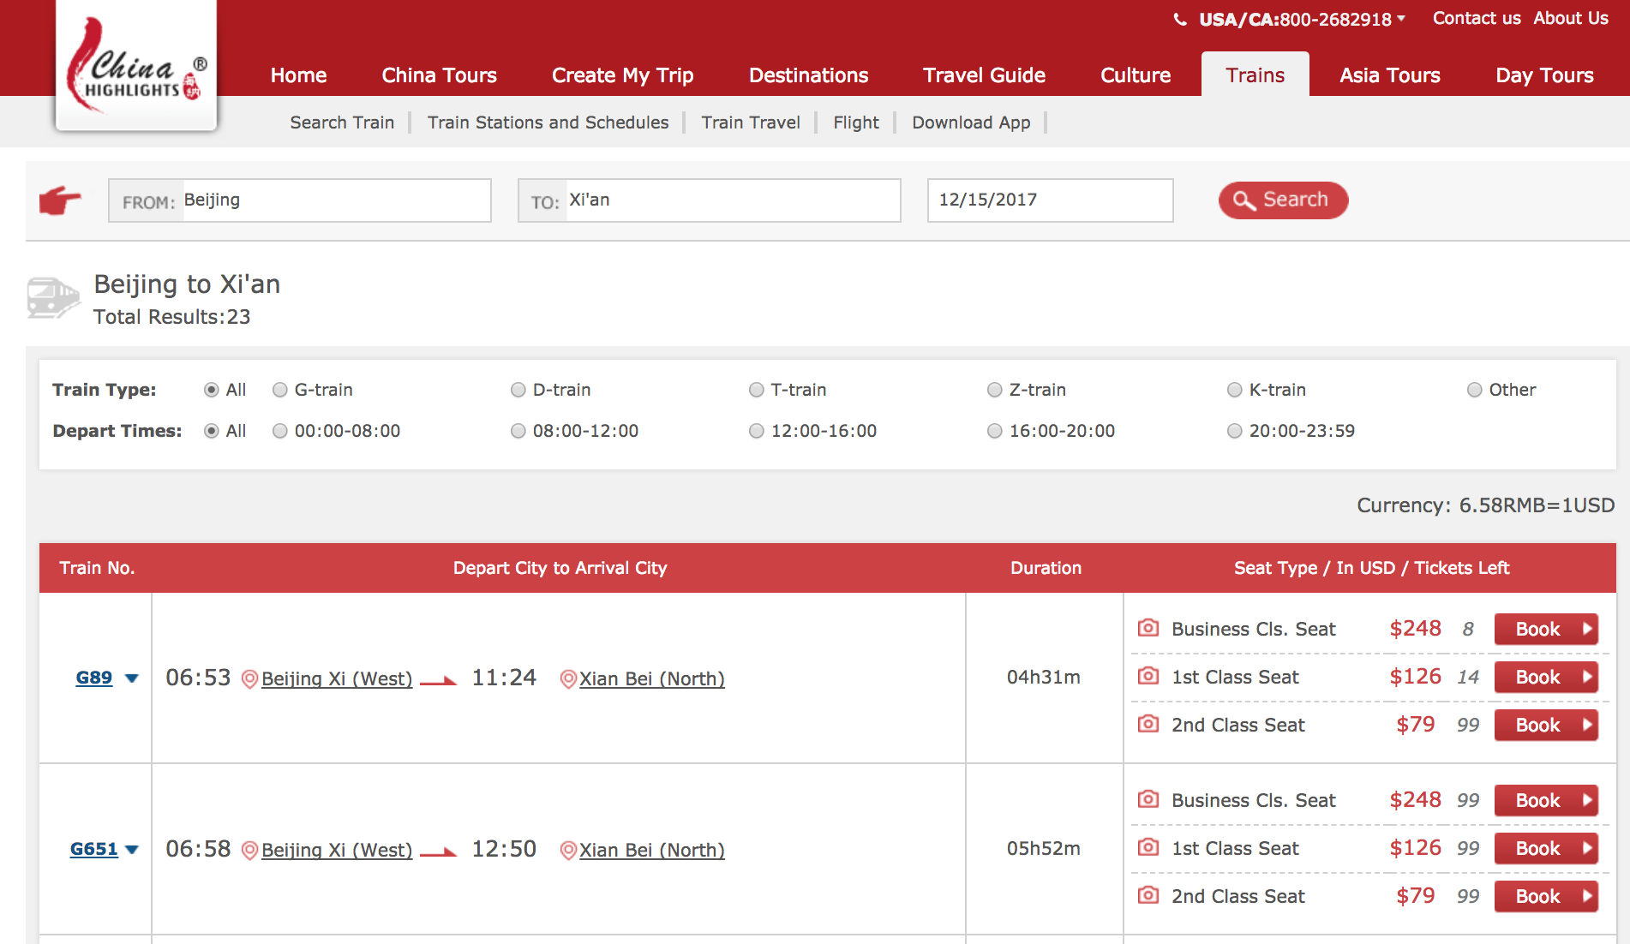Select All train types radio button
Image resolution: width=1630 pixels, height=944 pixels.
click(212, 390)
